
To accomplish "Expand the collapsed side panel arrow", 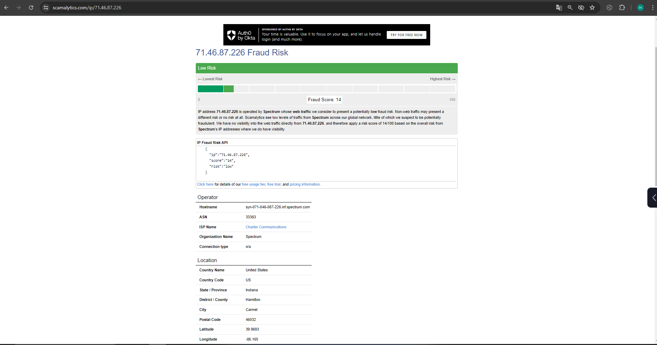I will (653, 198).
